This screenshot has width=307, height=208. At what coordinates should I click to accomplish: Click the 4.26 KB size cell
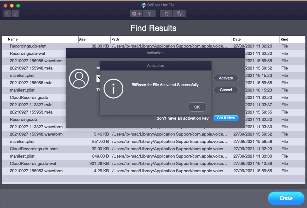coord(101,171)
